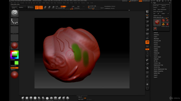The height and width of the screenshot is (101, 181).
Task: Activate the Scale transform icon
Action: click(49, 8)
